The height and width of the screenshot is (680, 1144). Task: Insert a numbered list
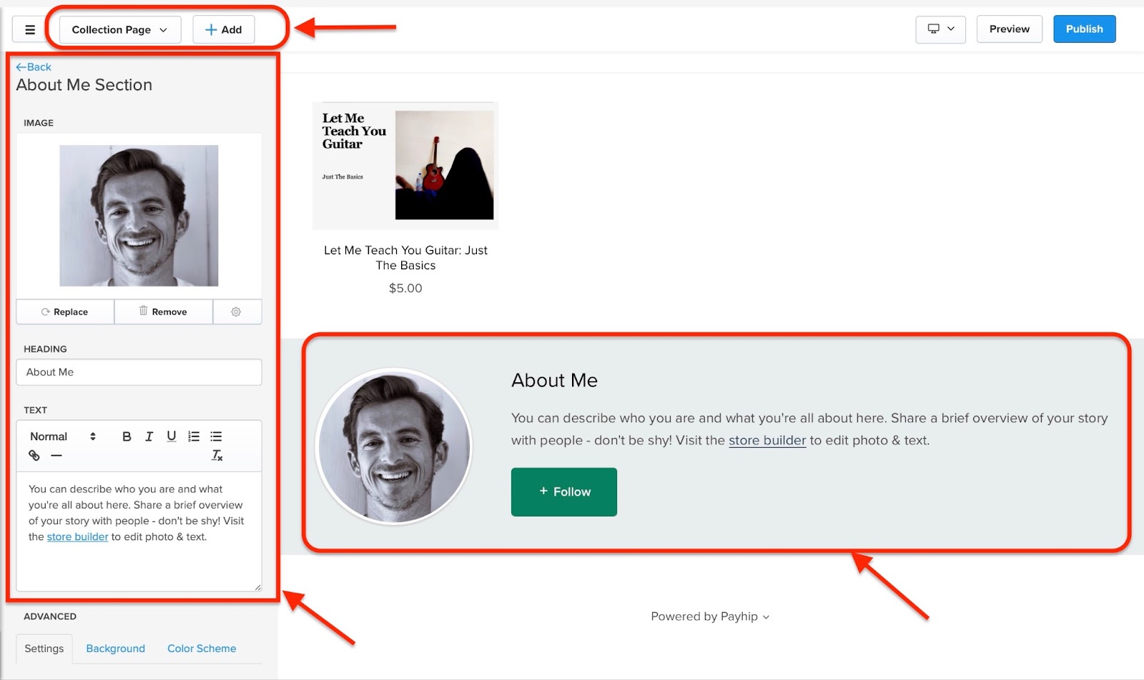(x=194, y=436)
